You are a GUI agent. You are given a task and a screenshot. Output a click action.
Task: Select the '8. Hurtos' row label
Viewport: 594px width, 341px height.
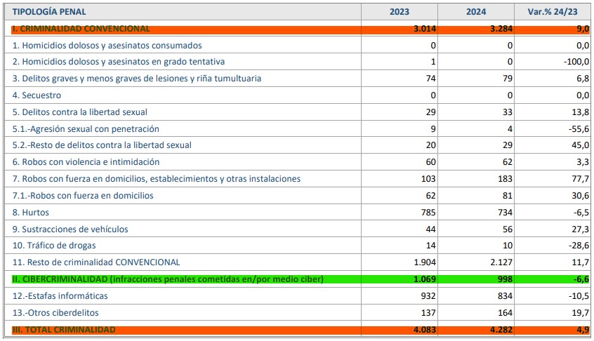(31, 213)
